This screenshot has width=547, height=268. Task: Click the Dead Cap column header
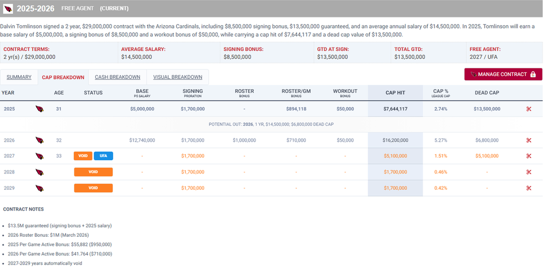tap(486, 93)
